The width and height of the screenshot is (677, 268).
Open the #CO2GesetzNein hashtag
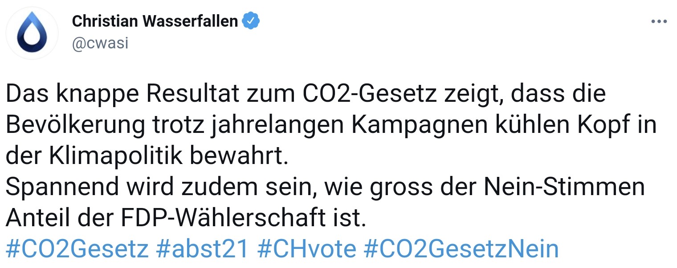(461, 249)
